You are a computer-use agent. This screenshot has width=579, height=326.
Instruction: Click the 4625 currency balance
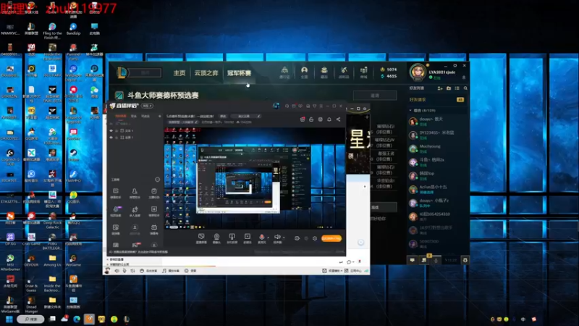click(x=389, y=76)
